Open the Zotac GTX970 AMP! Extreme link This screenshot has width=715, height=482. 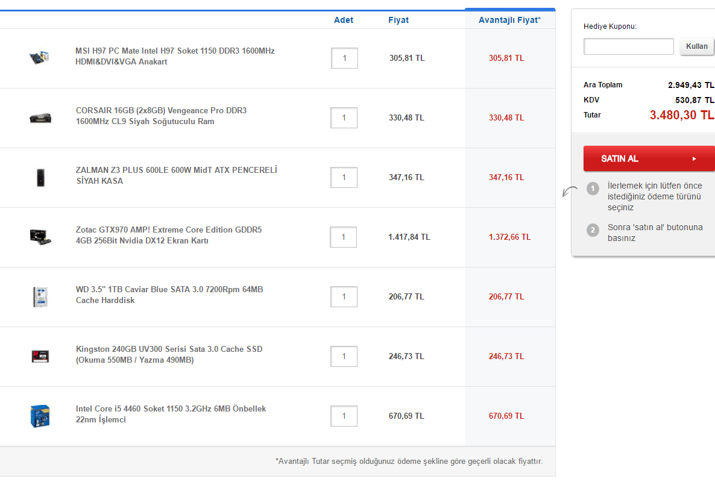(168, 235)
